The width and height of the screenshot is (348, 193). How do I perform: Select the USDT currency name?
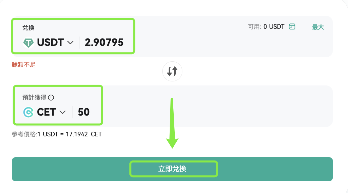50,43
